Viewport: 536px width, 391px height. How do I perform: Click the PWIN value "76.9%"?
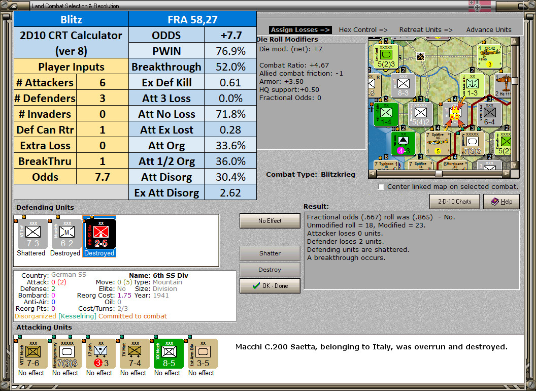230,51
